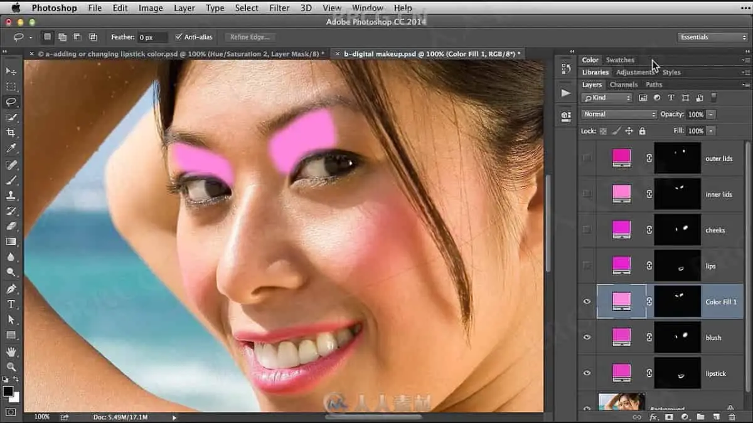Switch to the Channels tab
The image size is (753, 423).
[623, 85]
